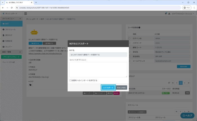Click the エクスポート button in the dialog
This screenshot has height=121, width=197.
[108, 88]
